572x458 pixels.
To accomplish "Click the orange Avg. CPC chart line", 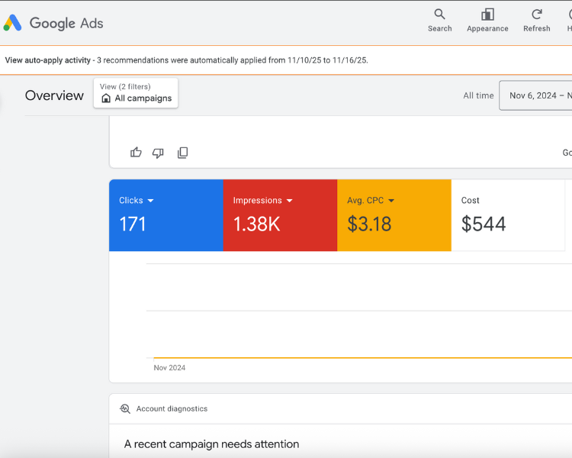I will 358,357.
